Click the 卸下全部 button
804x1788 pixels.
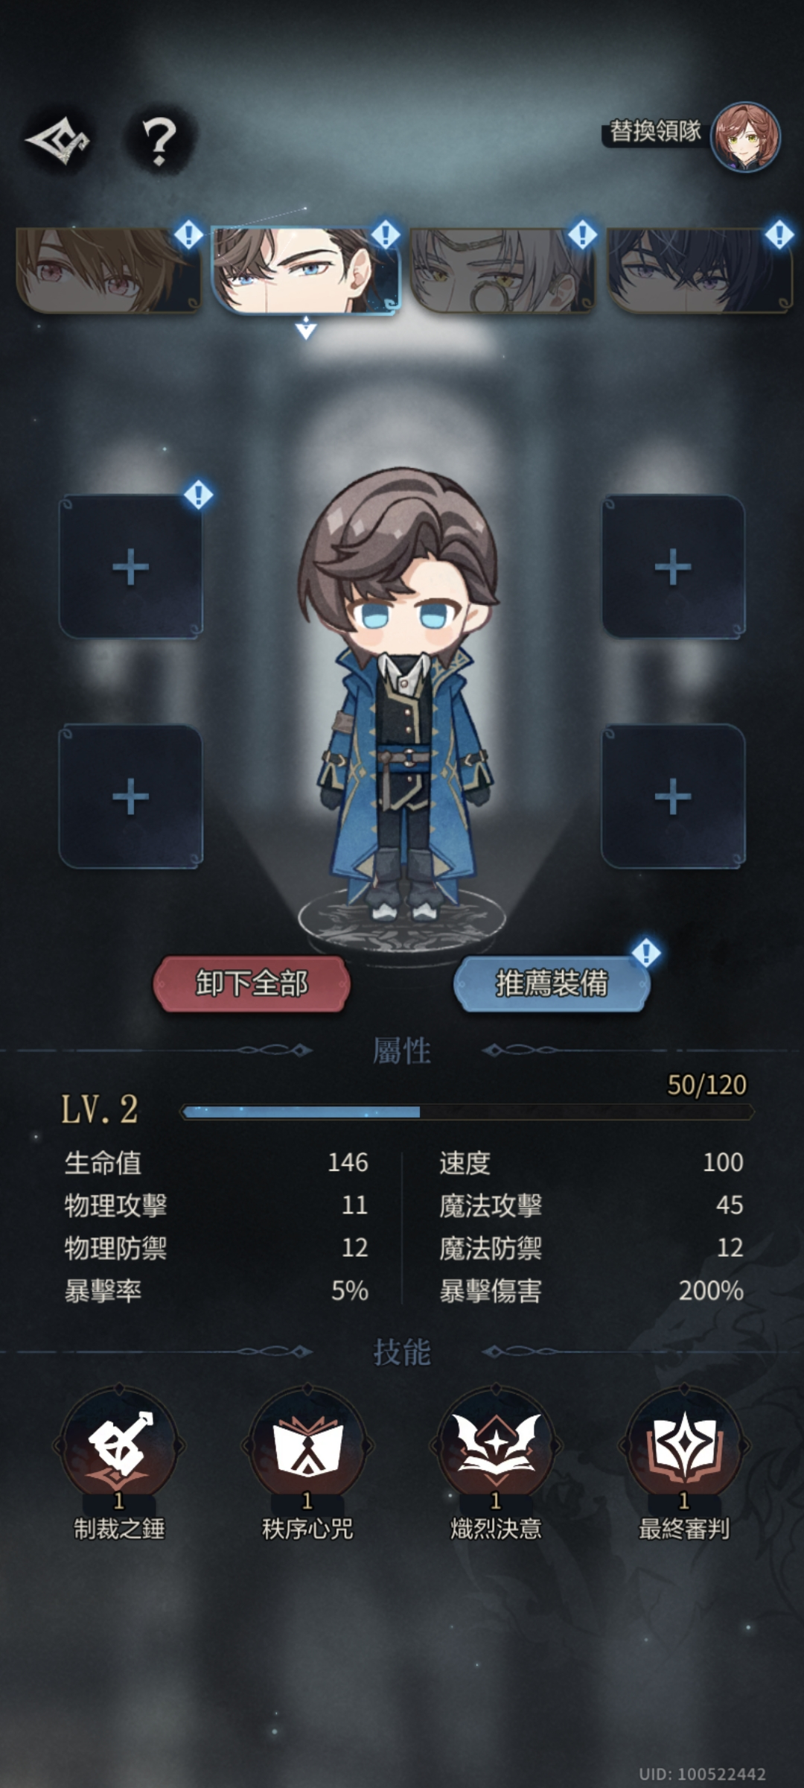pyautogui.click(x=252, y=983)
